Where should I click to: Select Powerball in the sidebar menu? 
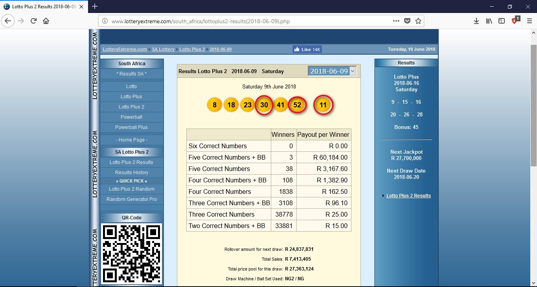132,117
